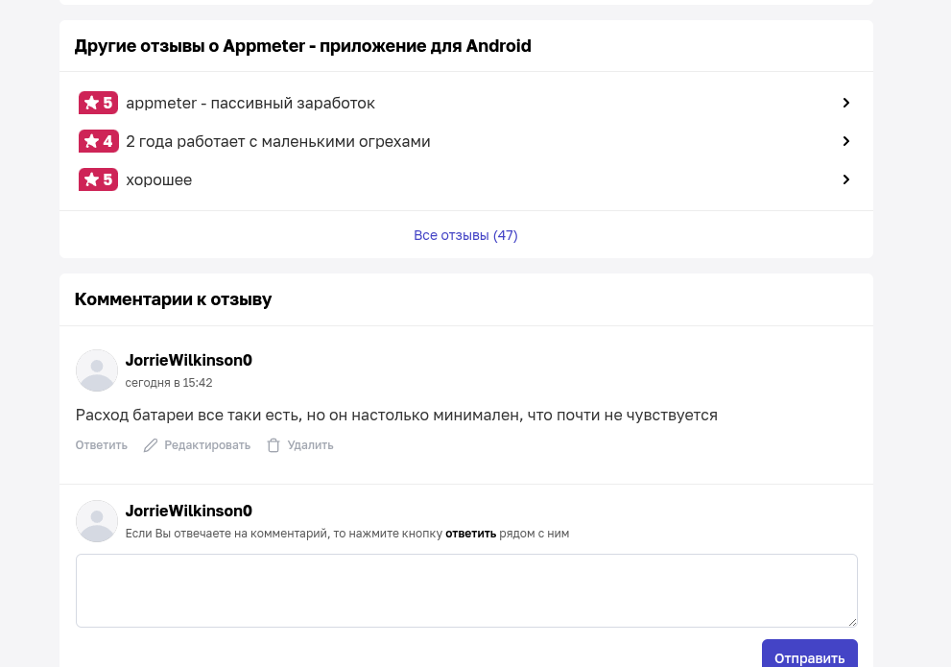Click the pencil icon for Редактировать

click(x=151, y=445)
